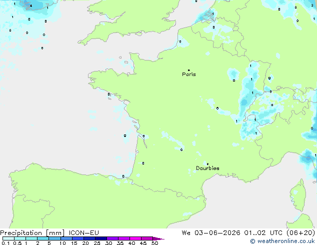Pick the 25–30 mm dark blue legend swatch

101,238
